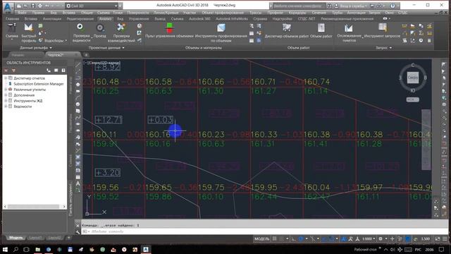451x254 pixels.
Task: Open the help question-mark icon in title bar
Action: pyautogui.click(x=393, y=6)
